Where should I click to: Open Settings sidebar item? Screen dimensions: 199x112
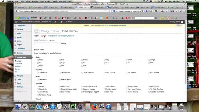tap(20, 87)
